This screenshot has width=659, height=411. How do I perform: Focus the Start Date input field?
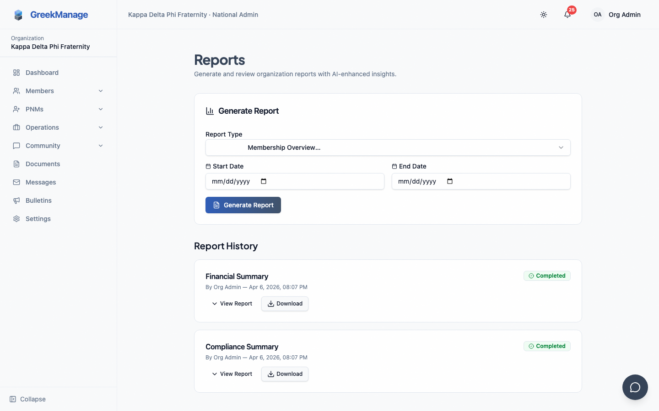[295, 181]
